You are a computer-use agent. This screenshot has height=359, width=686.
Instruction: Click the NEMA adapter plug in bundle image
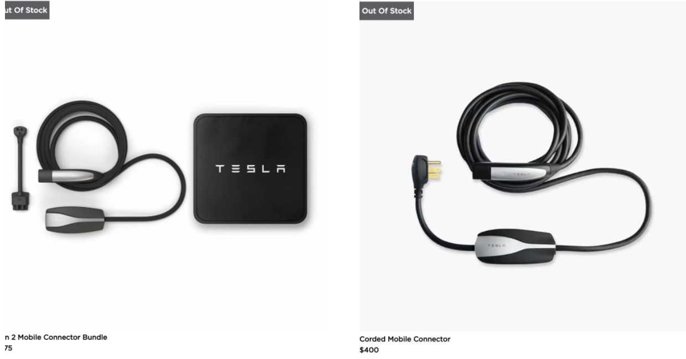point(20,168)
